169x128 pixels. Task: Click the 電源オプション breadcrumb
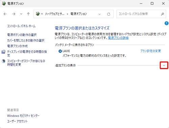tap(79, 14)
